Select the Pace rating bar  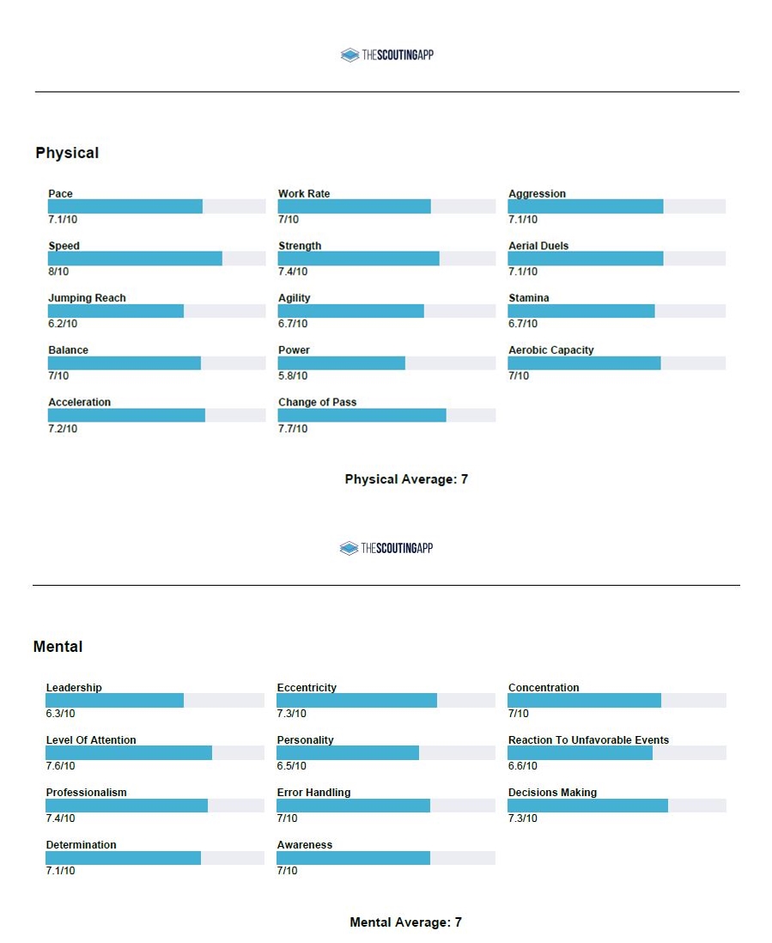[157, 206]
